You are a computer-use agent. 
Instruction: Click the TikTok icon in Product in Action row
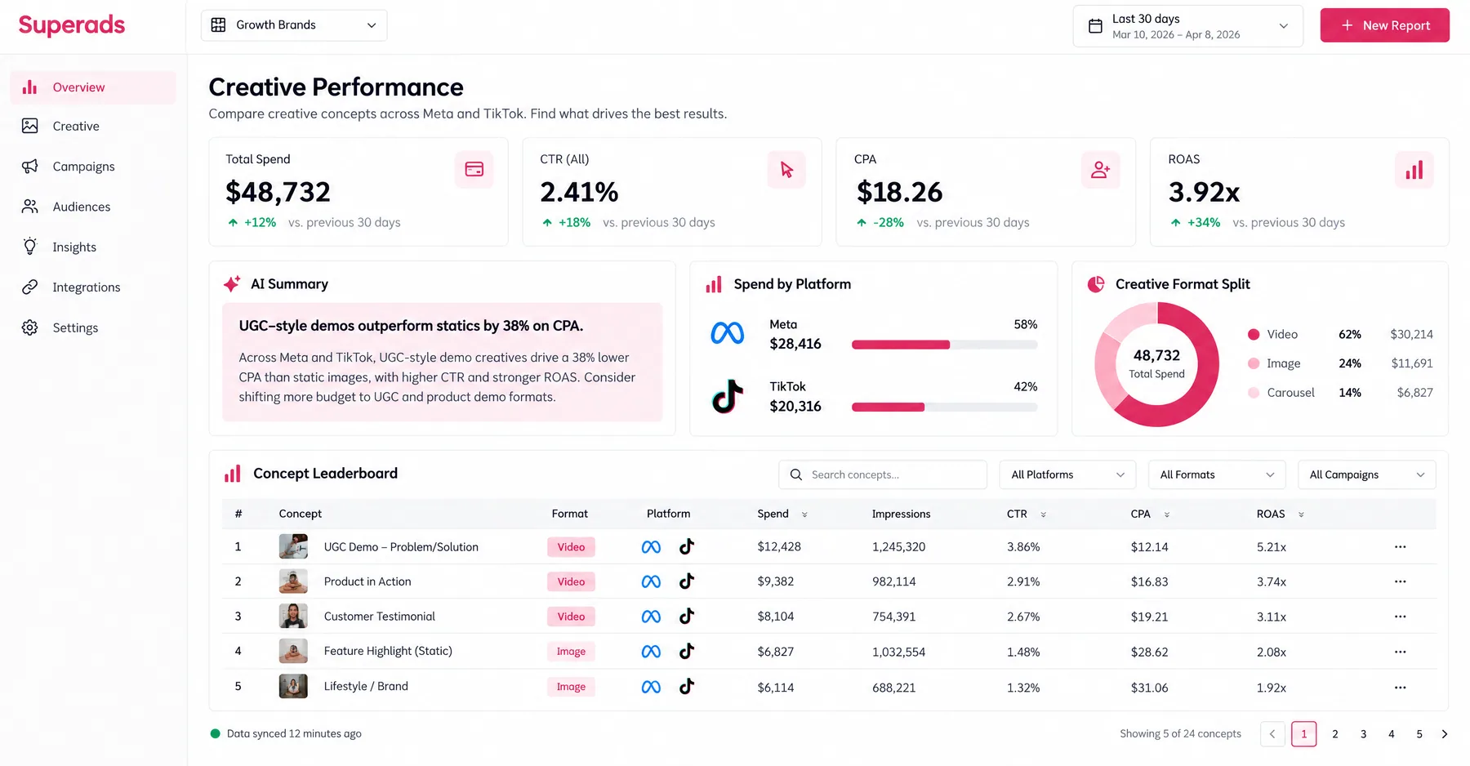[x=687, y=581]
